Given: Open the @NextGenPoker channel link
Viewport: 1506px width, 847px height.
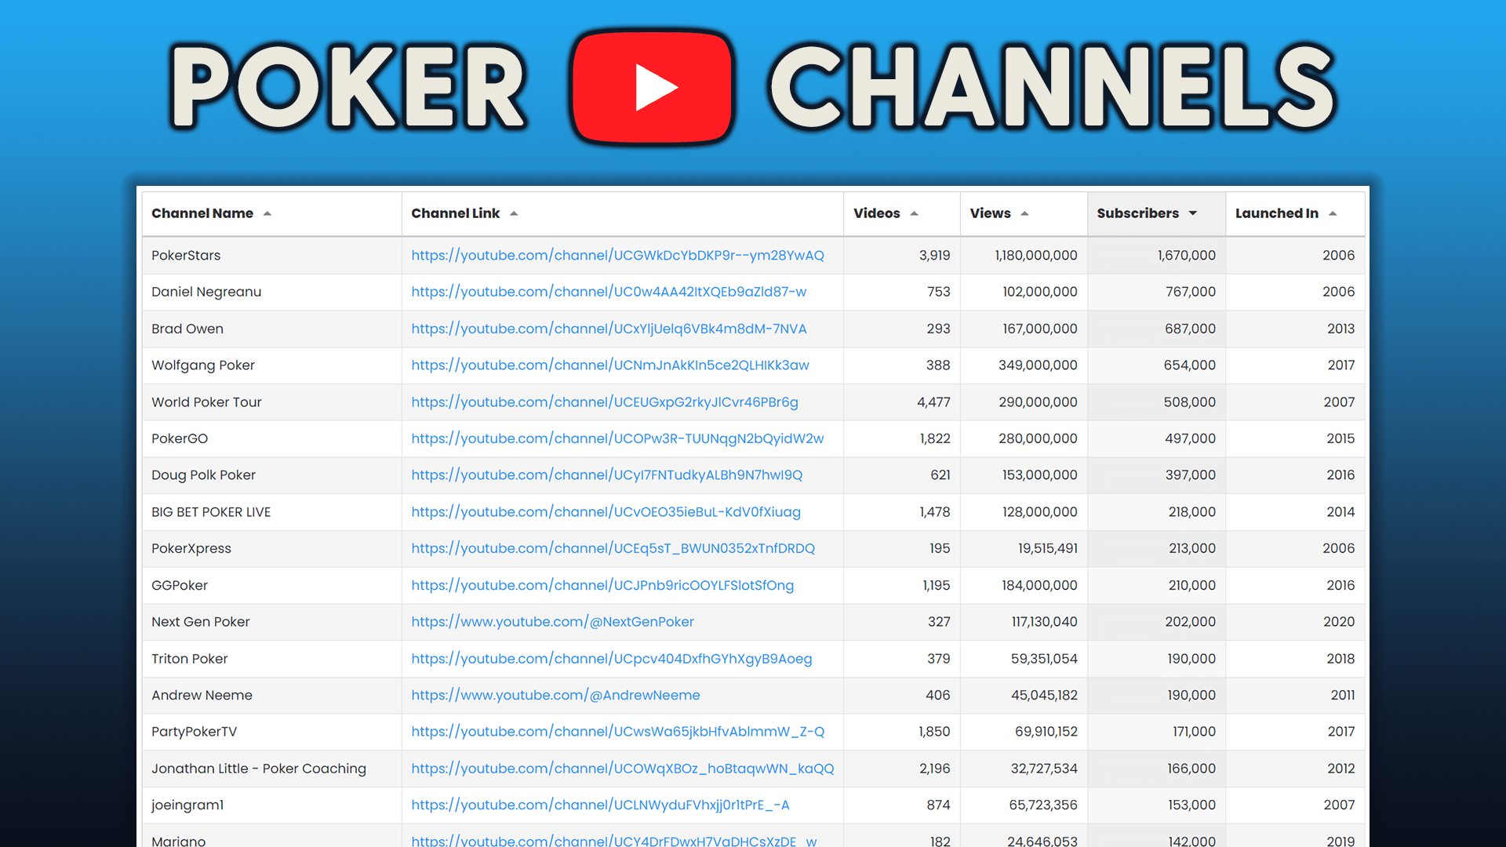Looking at the screenshot, I should point(552,622).
